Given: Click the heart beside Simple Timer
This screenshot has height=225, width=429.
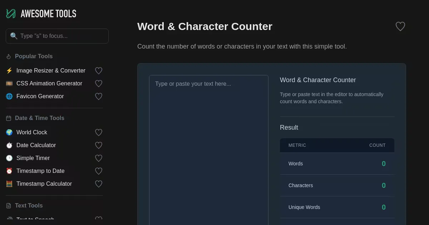Looking at the screenshot, I should [99, 158].
